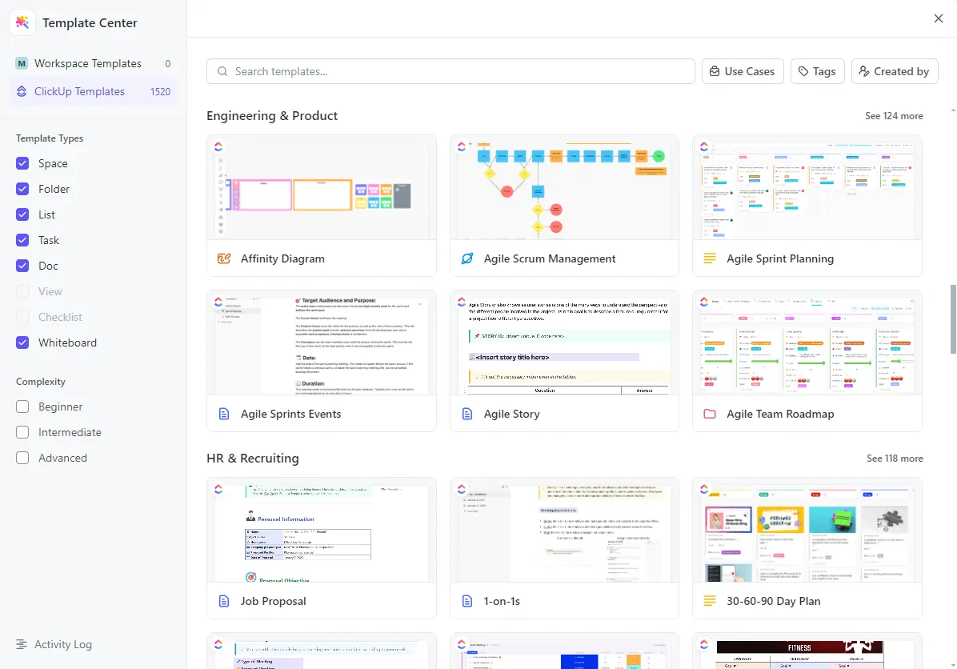Click the Template Types heading

pyautogui.click(x=50, y=138)
